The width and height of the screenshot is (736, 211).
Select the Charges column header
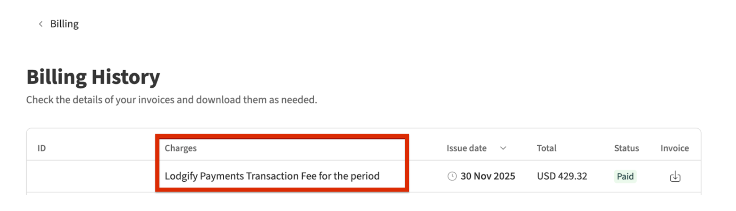click(x=181, y=148)
